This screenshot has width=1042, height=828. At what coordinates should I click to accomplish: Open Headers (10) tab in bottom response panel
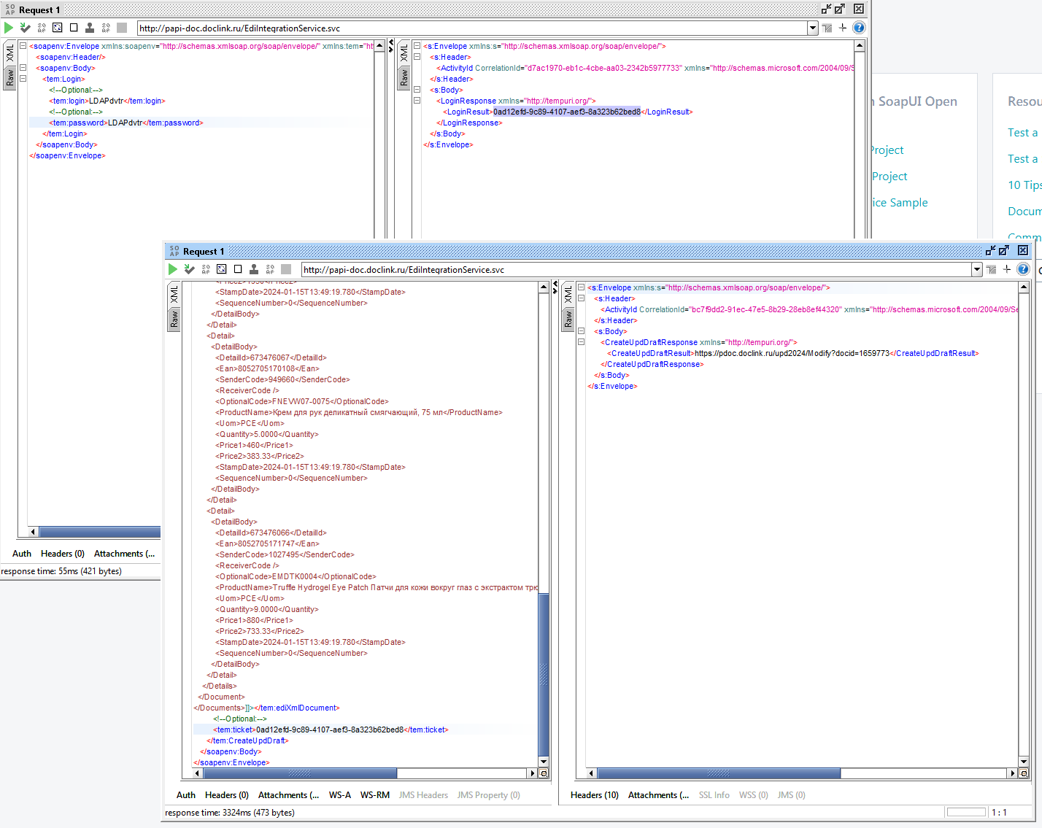click(x=594, y=795)
